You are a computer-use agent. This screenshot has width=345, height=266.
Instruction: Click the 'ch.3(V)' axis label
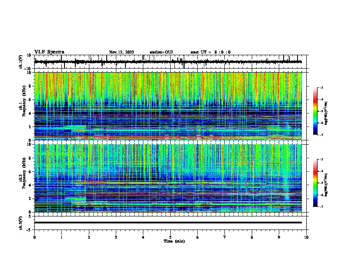point(21,223)
